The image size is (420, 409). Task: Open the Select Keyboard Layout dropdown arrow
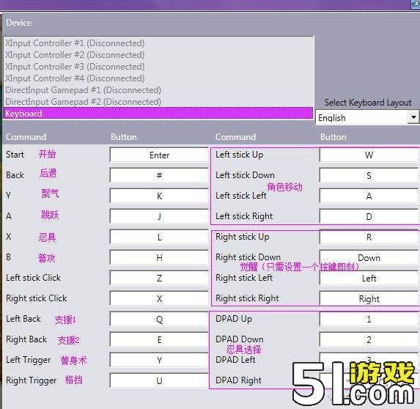point(413,117)
